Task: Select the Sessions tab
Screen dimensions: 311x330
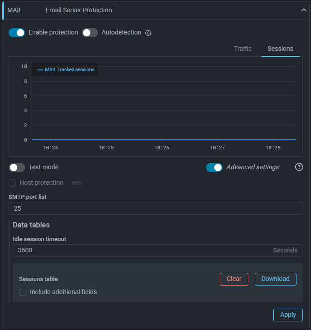Action: 280,49
